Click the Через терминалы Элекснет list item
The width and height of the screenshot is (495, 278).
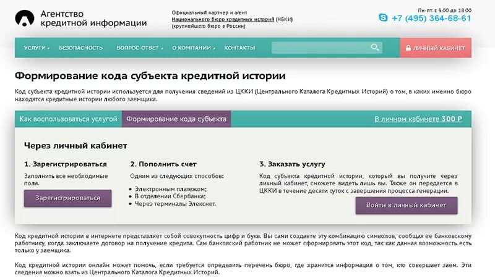pos(175,204)
